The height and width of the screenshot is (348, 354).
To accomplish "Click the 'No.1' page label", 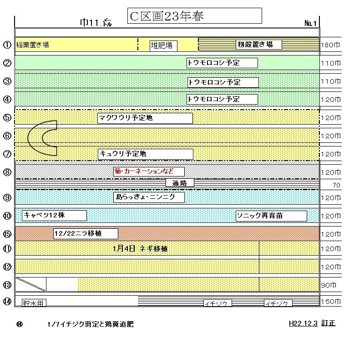I will [310, 23].
